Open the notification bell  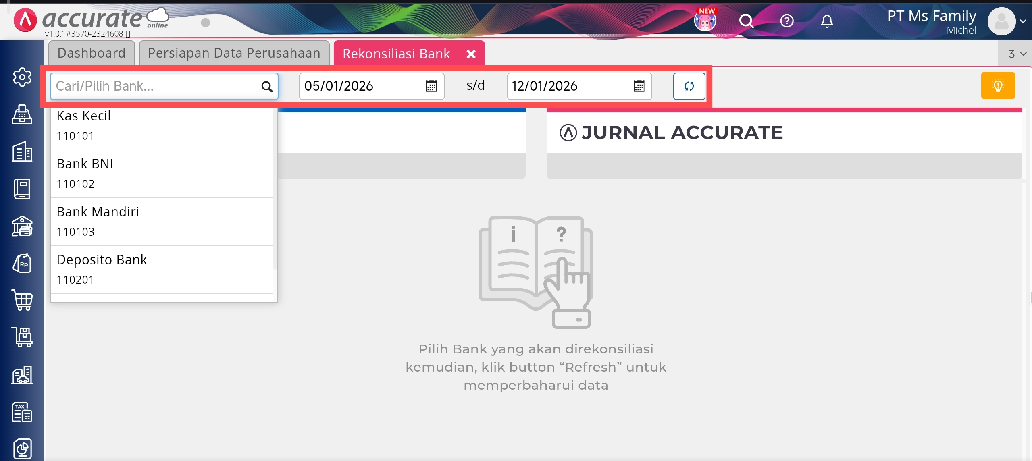[x=827, y=21]
